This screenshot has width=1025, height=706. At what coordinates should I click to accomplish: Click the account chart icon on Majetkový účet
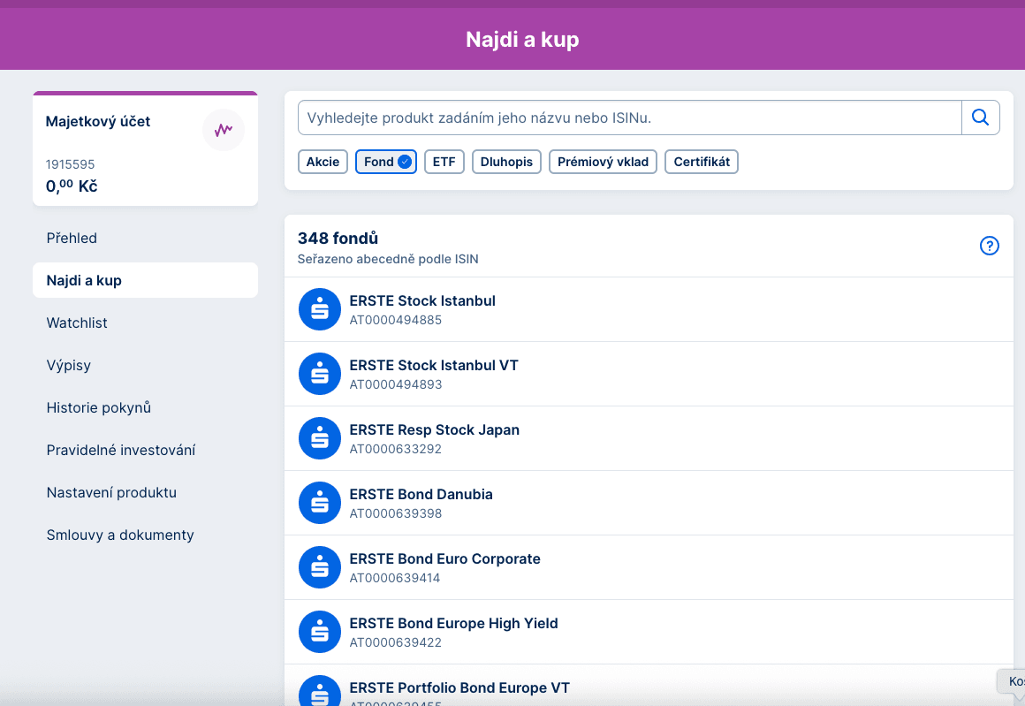click(224, 129)
